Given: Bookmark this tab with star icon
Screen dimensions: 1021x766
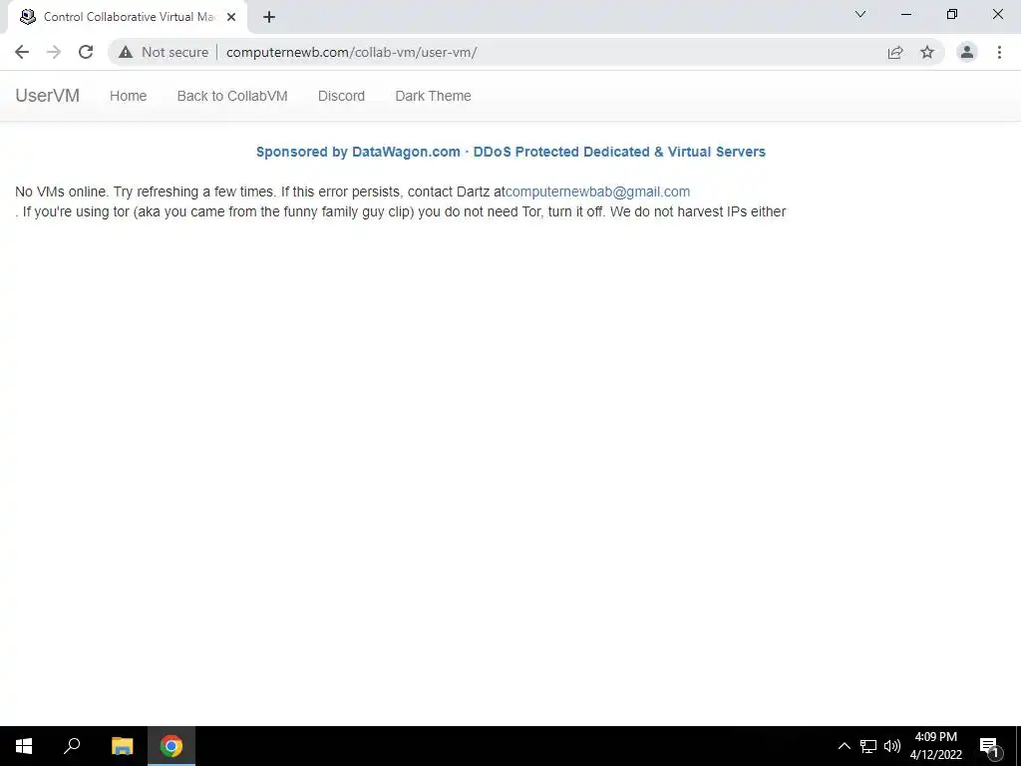Looking at the screenshot, I should pyautogui.click(x=927, y=52).
